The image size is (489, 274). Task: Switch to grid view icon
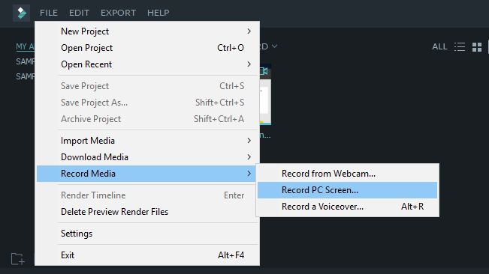477,47
